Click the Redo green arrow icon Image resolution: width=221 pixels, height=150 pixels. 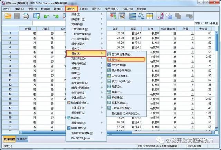56,16
